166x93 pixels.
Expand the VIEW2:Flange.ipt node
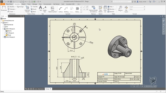click(x=3, y=37)
